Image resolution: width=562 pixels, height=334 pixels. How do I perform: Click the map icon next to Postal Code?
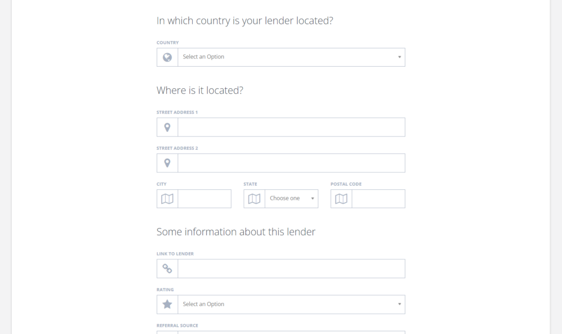click(341, 198)
